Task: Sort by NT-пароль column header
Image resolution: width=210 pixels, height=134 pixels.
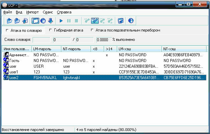Action: (76, 49)
